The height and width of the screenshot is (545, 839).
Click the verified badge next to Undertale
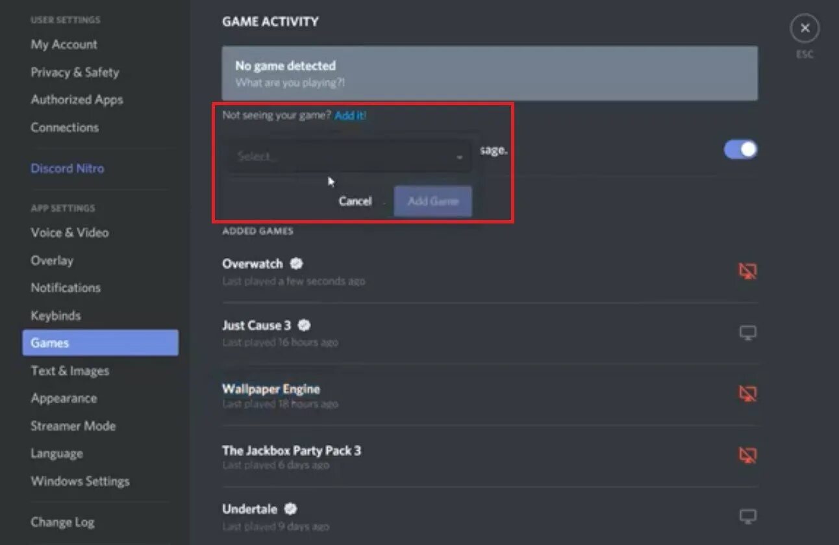click(290, 509)
